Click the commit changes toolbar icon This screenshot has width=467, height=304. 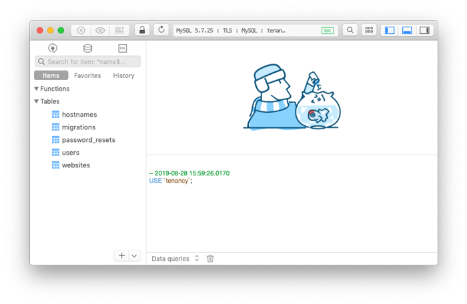coord(119,31)
